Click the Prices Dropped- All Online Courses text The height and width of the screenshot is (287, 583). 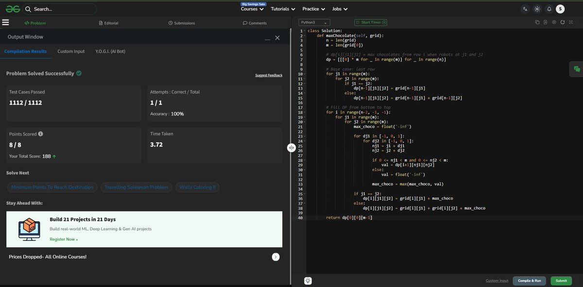[48, 256]
